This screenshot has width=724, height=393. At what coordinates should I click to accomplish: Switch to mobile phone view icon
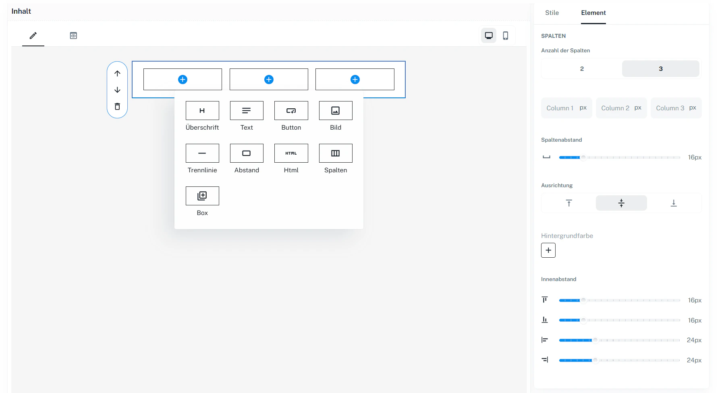[506, 35]
